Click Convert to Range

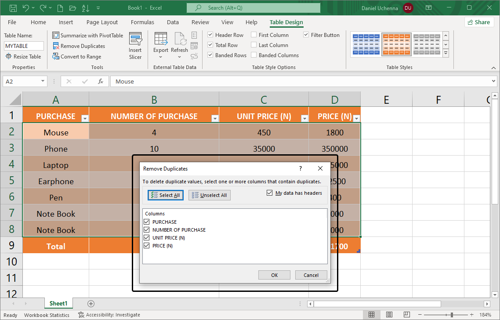pyautogui.click(x=80, y=56)
